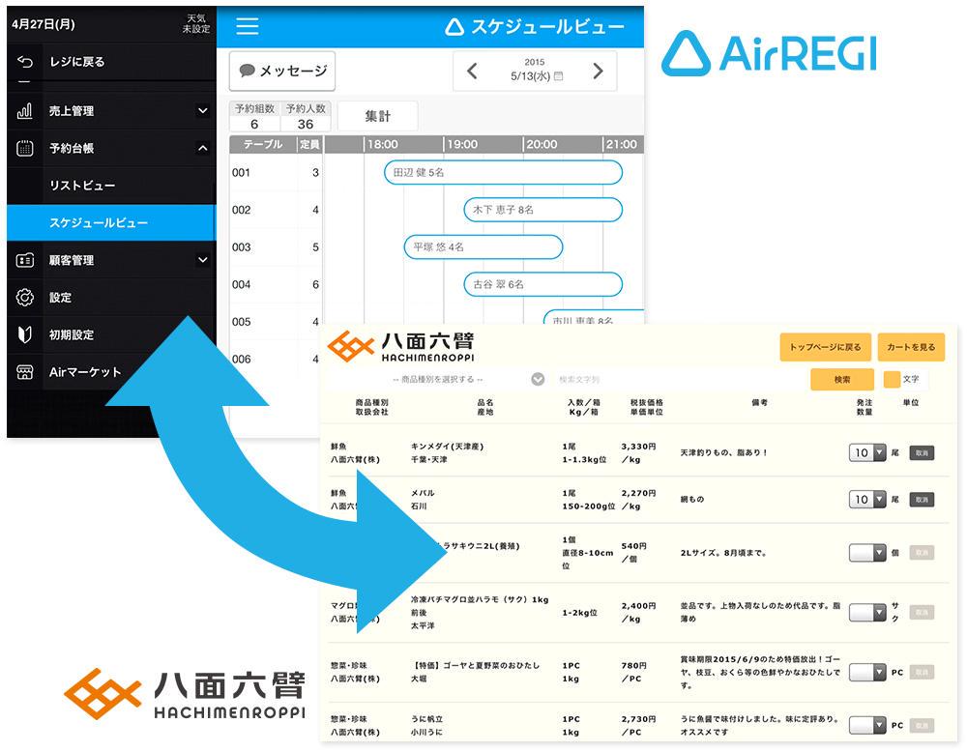The height and width of the screenshot is (752, 967).
Task: Select 初期設定 in the sidebar
Action: point(111,334)
